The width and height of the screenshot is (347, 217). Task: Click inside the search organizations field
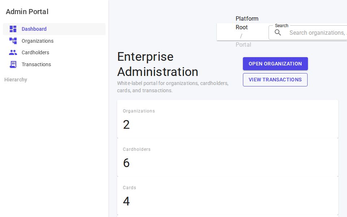314,33
